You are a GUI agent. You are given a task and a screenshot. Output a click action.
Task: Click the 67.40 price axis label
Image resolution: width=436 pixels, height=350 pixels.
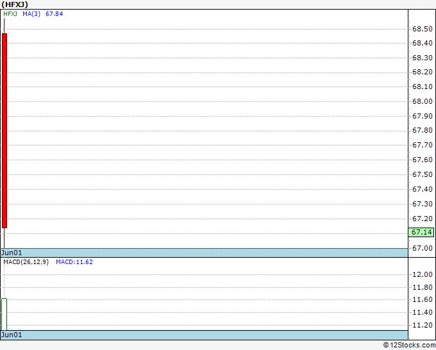[422, 189]
